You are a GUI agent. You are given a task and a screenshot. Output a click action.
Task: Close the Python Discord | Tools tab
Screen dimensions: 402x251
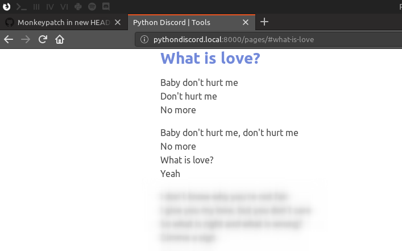click(246, 22)
